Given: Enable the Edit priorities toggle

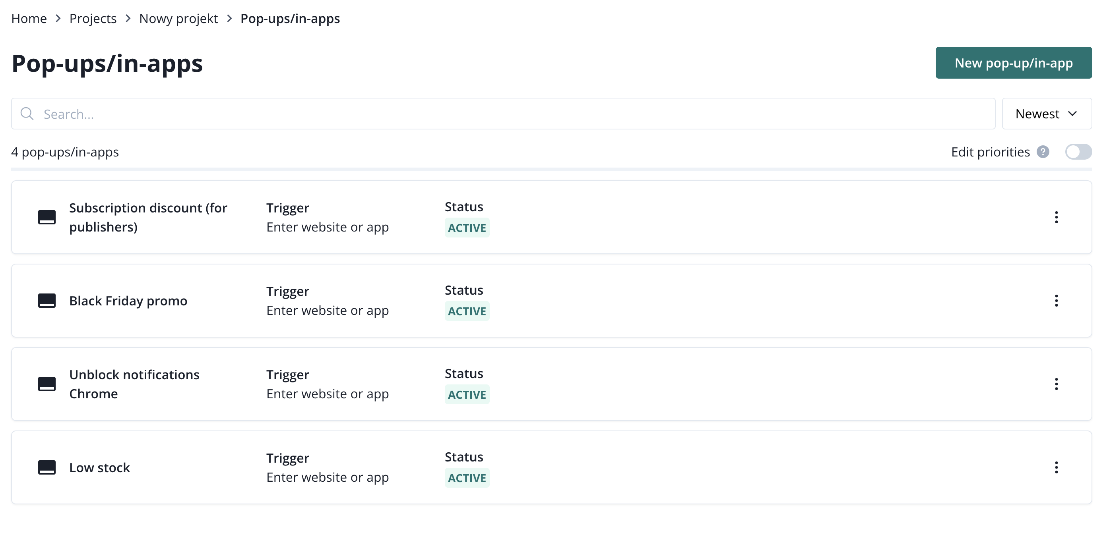Looking at the screenshot, I should pos(1078,152).
